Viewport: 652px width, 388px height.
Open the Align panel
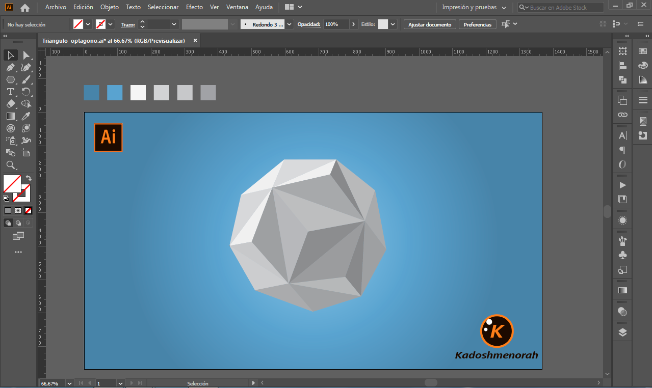pos(622,65)
